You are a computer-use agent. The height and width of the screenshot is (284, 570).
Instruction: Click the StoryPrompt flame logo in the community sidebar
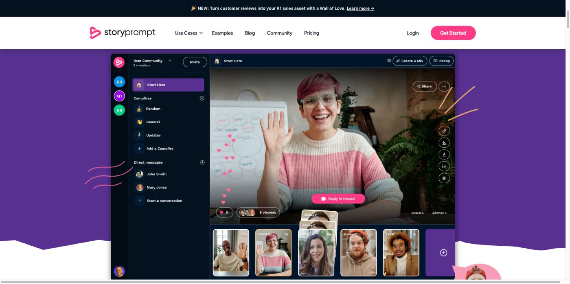[119, 62]
